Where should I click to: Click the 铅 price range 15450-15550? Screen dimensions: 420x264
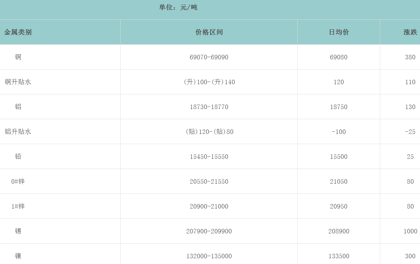pos(209,157)
